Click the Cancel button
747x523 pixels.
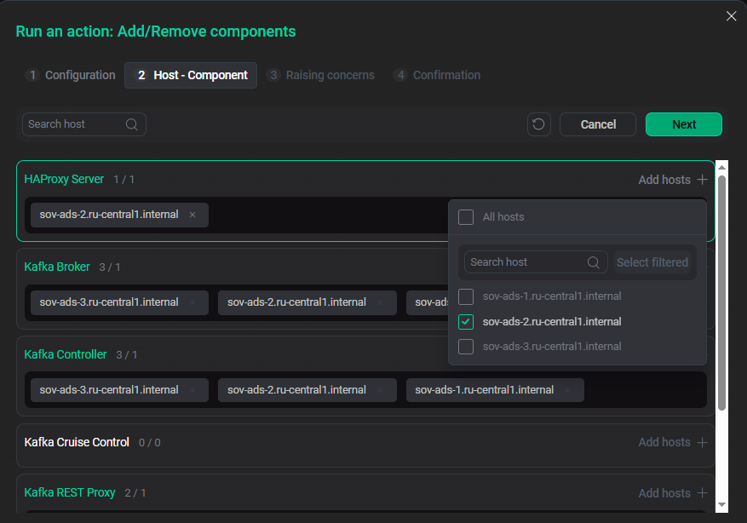(598, 124)
